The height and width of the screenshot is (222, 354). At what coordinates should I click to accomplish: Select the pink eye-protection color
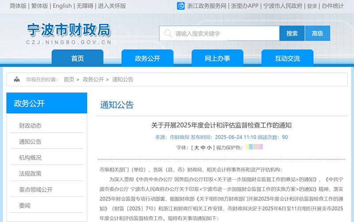258,147
